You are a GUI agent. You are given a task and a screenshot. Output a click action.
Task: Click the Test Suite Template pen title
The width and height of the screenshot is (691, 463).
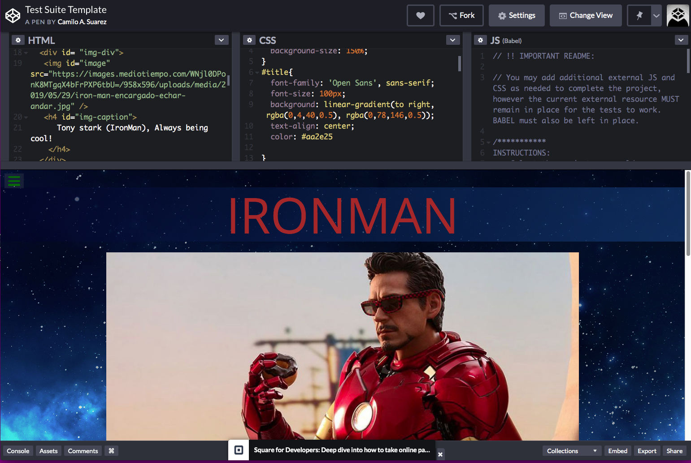(x=66, y=10)
